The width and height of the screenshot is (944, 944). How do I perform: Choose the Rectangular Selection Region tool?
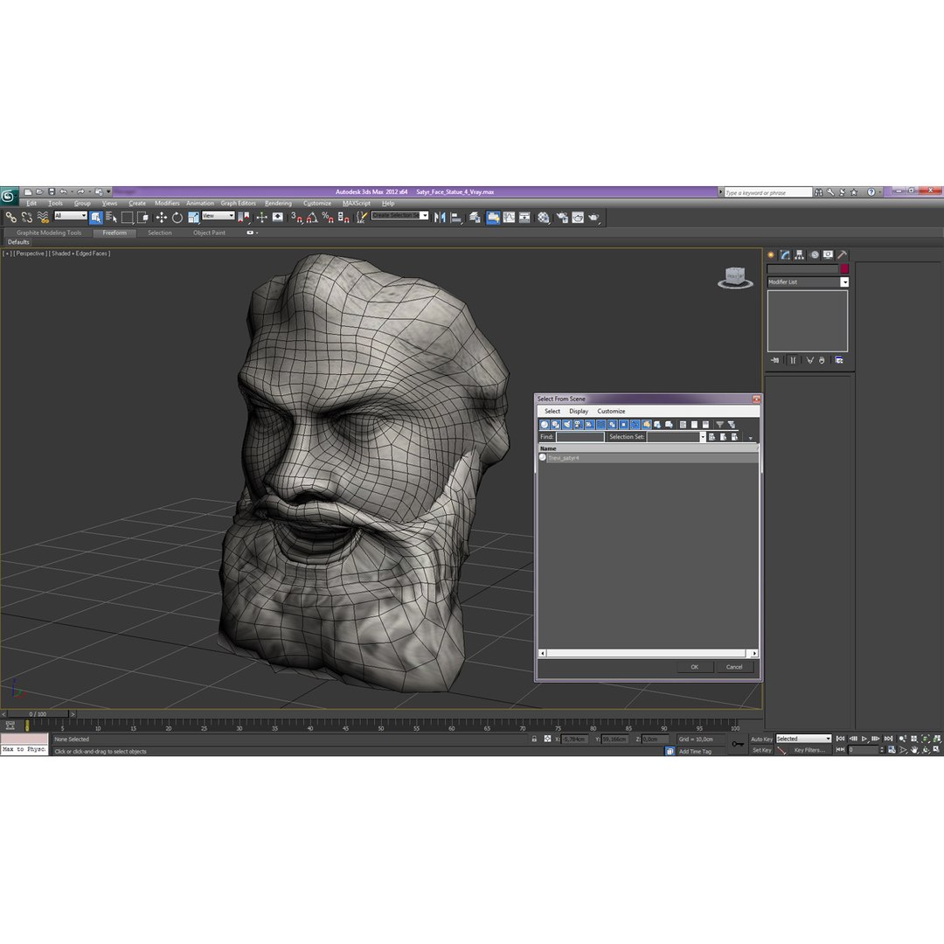pos(127,218)
